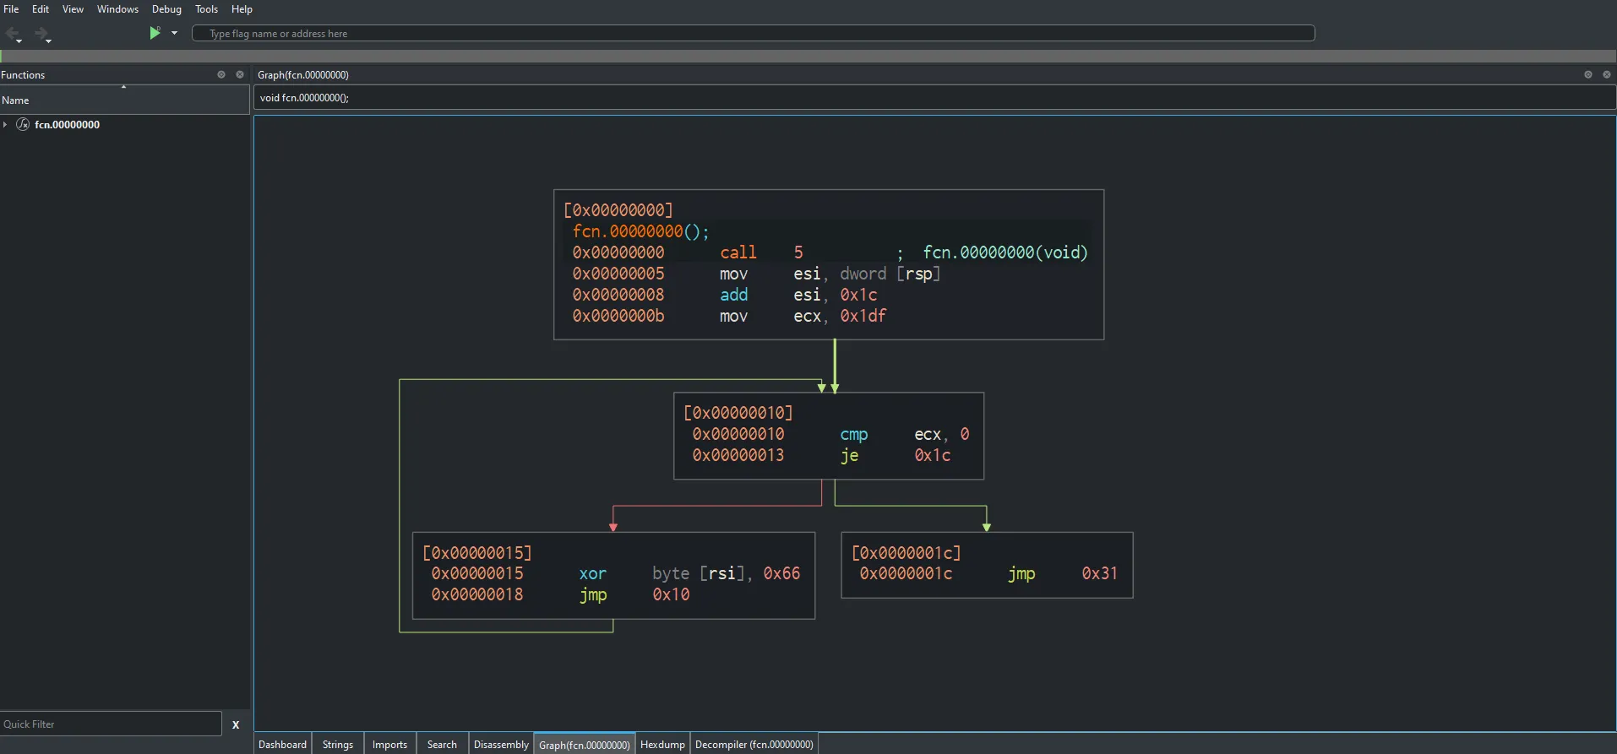1617x754 pixels.
Task: Click the back navigation arrow
Action: pos(13,34)
